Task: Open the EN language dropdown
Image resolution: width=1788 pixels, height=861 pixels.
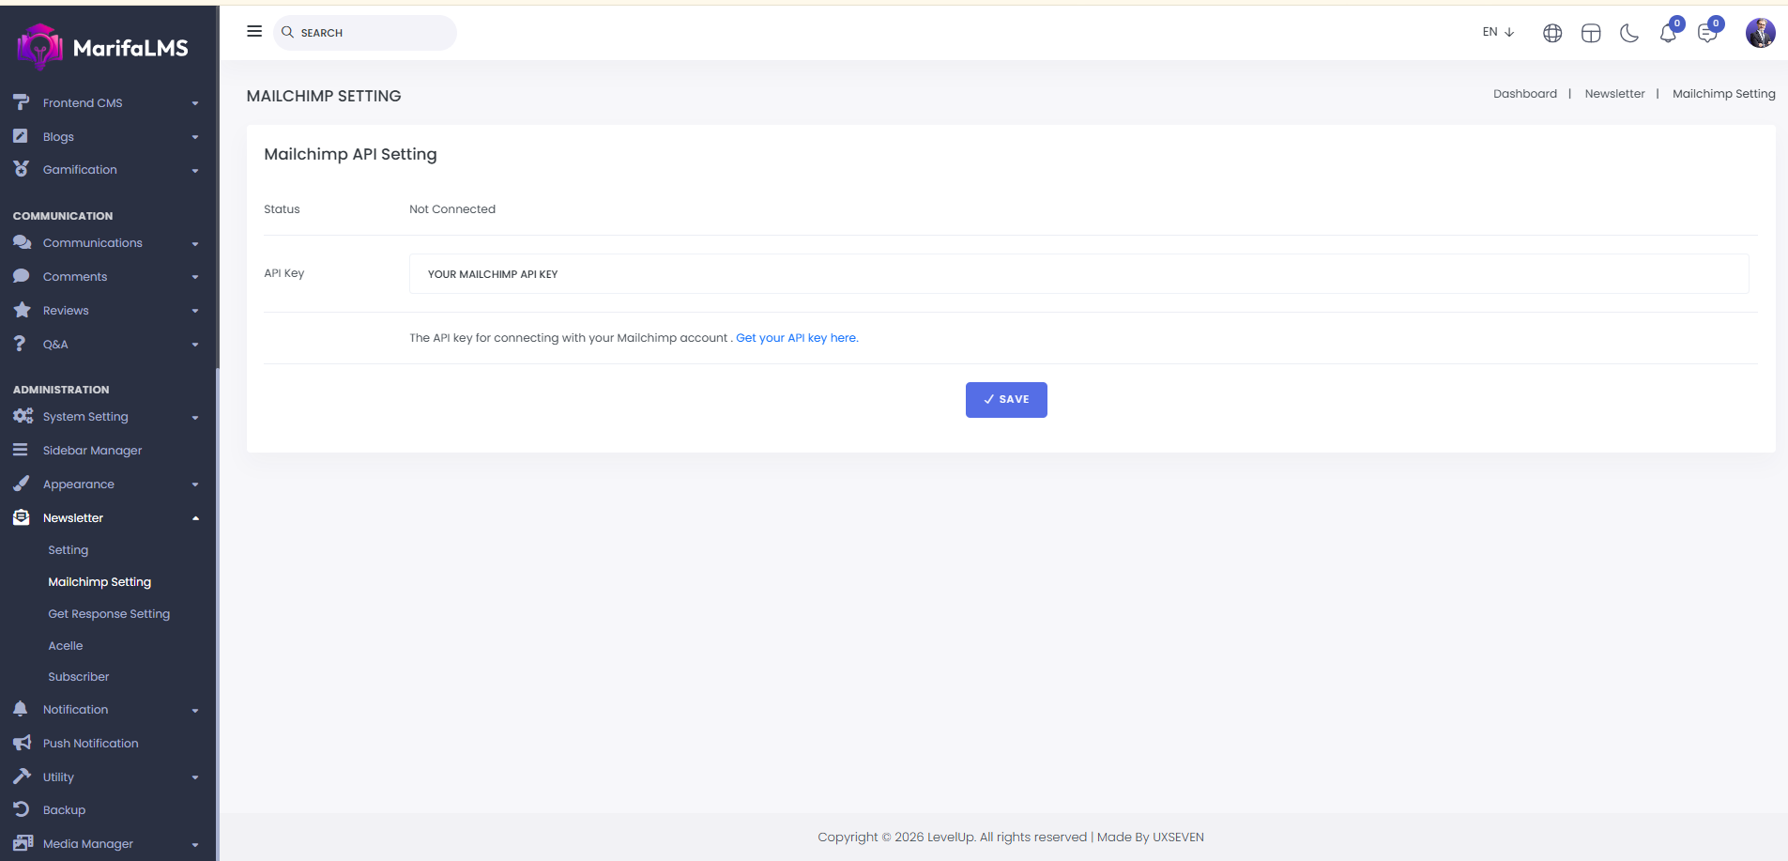Action: click(1498, 32)
